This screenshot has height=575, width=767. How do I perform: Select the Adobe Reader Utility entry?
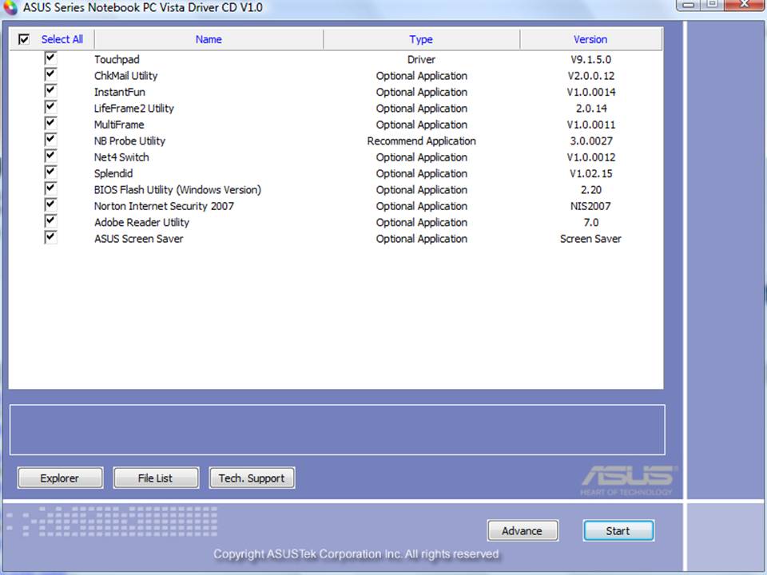pos(142,223)
